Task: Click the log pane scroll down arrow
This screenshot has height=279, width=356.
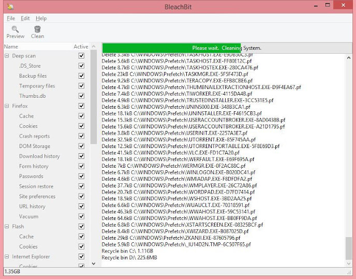Action: (349, 263)
